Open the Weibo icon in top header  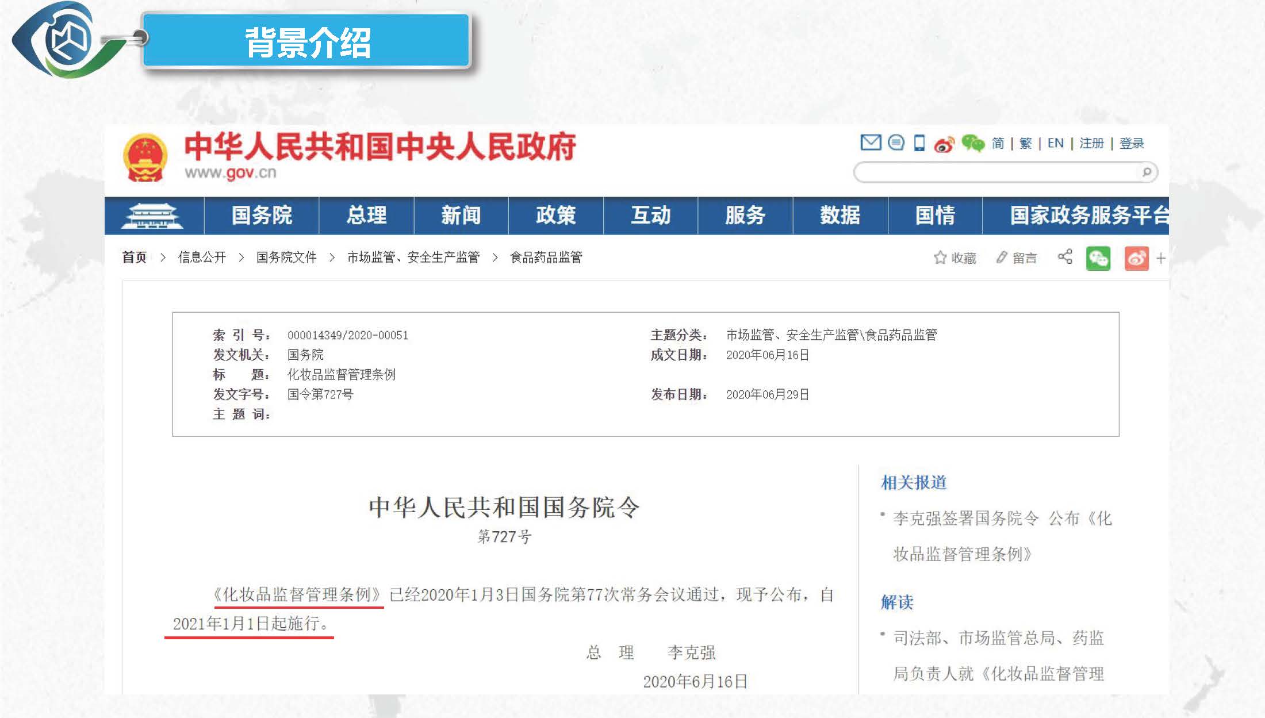pos(944,144)
